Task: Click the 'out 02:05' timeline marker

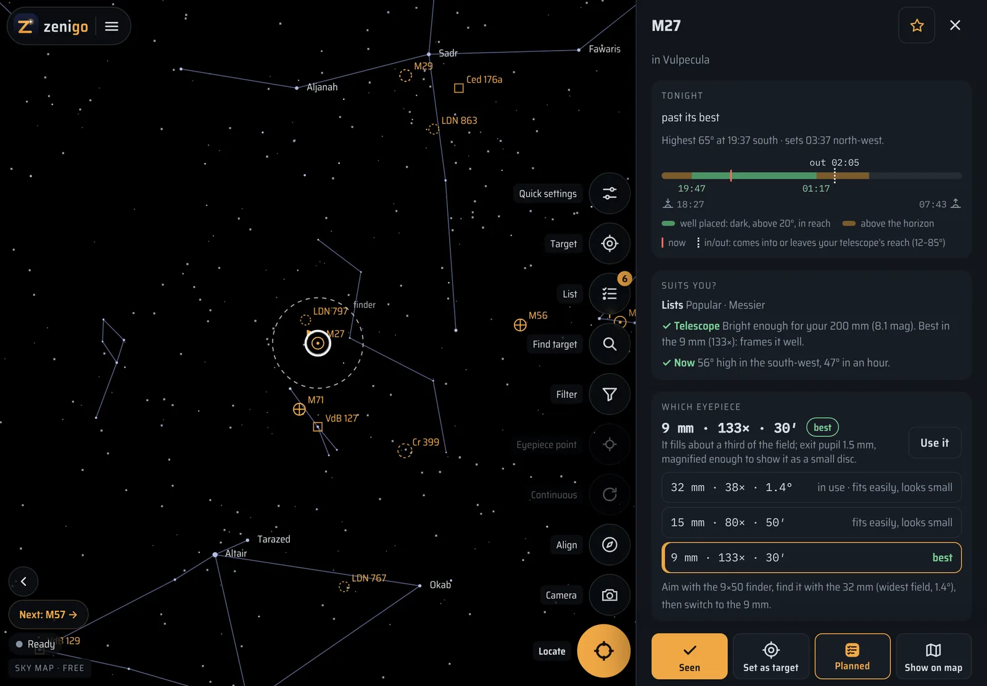Action: click(x=834, y=163)
